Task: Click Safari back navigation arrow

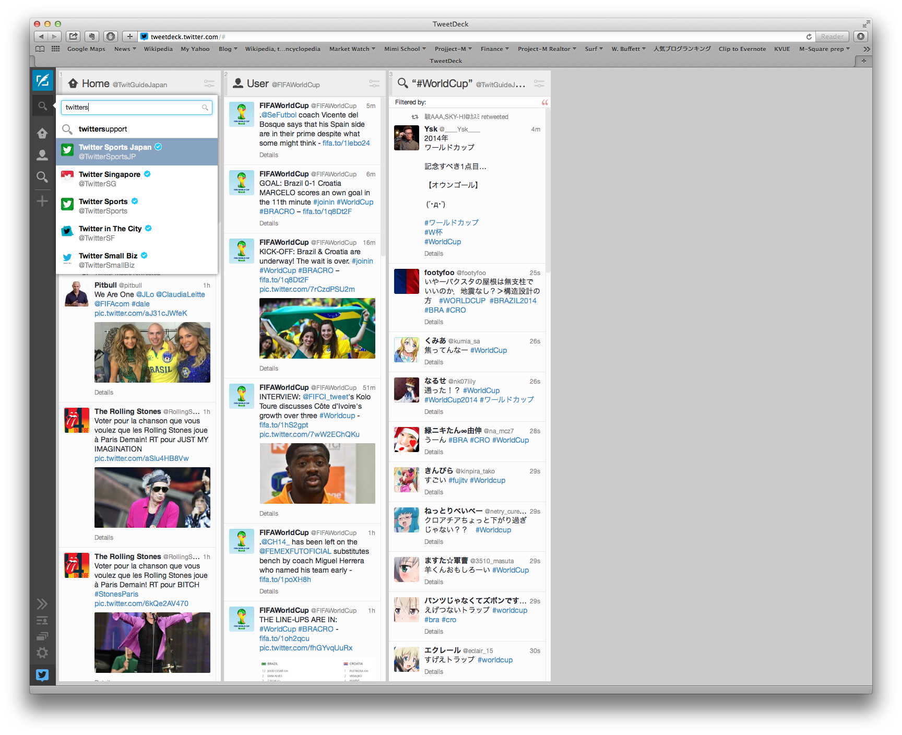Action: (41, 37)
